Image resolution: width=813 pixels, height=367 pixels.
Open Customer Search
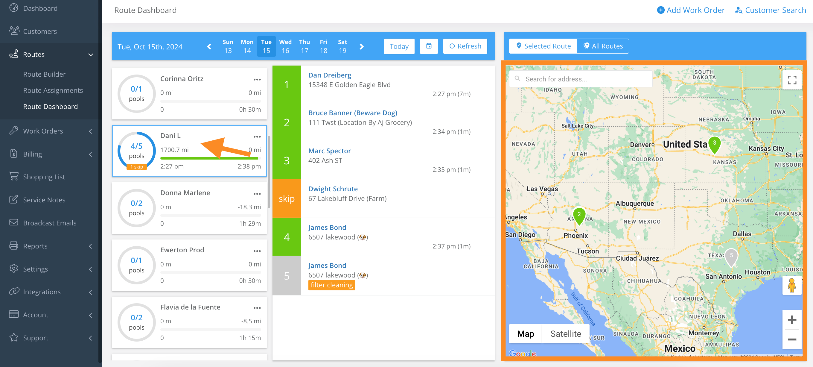[x=771, y=10]
